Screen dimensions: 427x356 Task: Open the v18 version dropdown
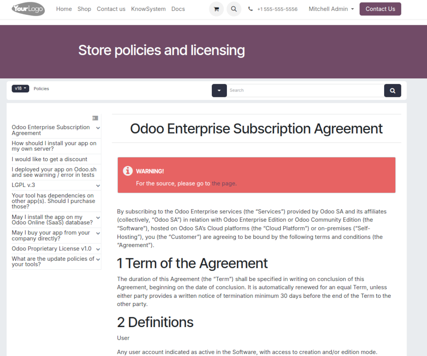[20, 89]
